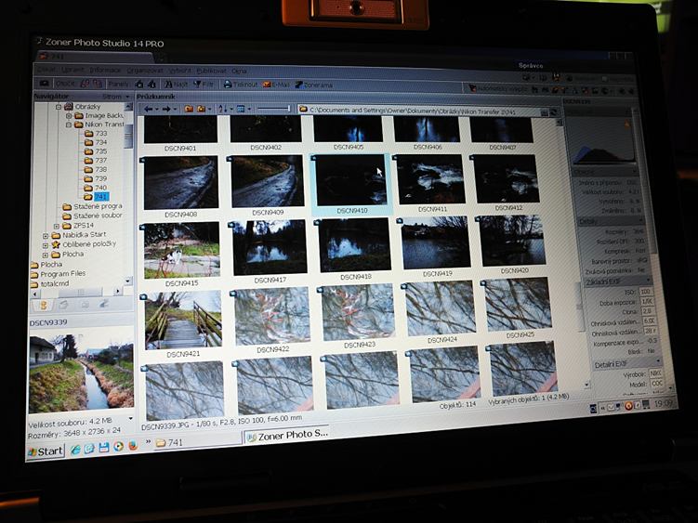Collapse the Nikon Transfer tree node
698x523 pixels.
pos(69,125)
